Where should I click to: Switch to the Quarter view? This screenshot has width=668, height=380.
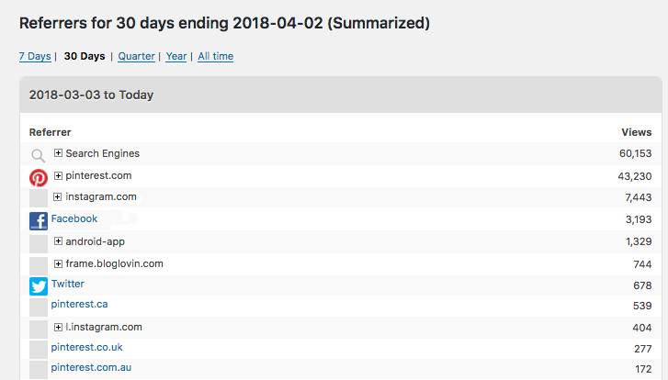pos(136,56)
